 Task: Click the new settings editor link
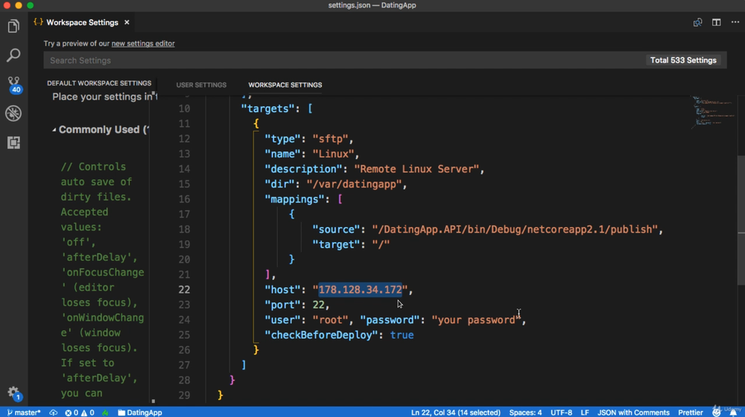pyautogui.click(x=143, y=44)
